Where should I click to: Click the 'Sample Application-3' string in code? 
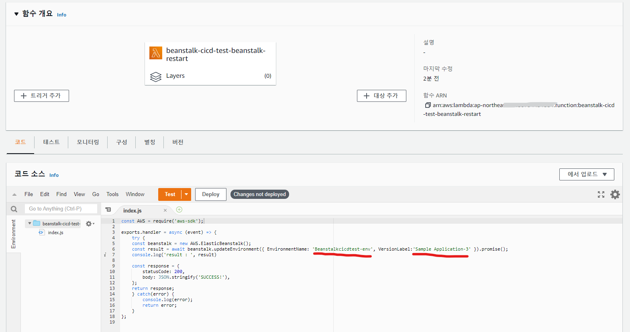click(x=442, y=249)
